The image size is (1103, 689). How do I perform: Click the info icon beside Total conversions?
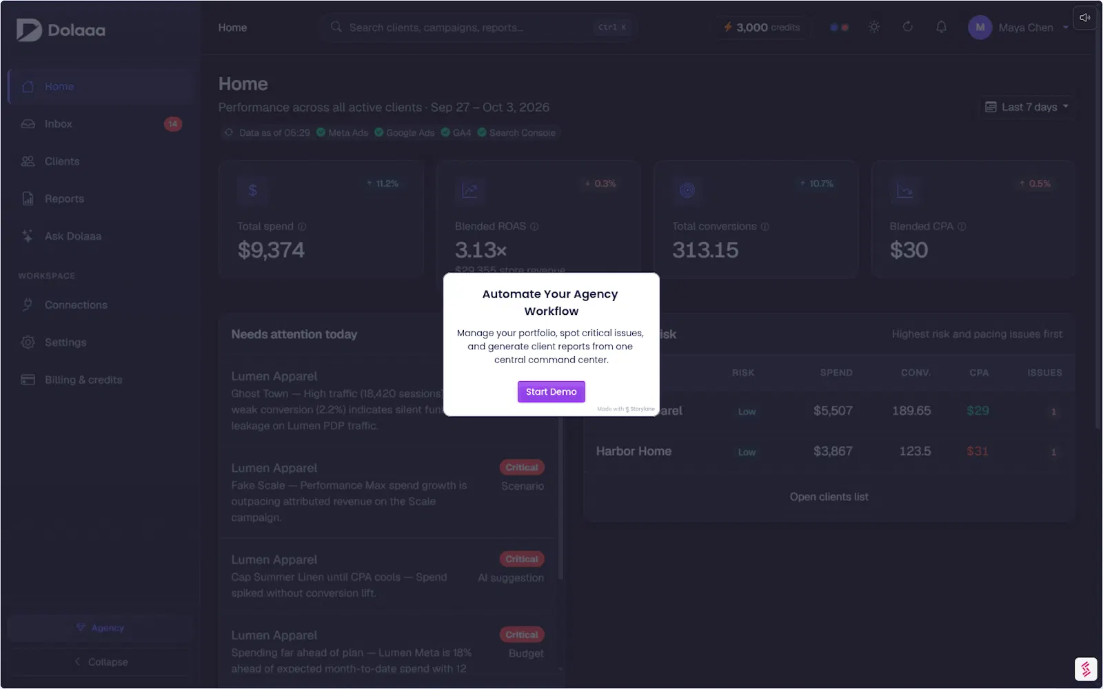[x=765, y=227]
